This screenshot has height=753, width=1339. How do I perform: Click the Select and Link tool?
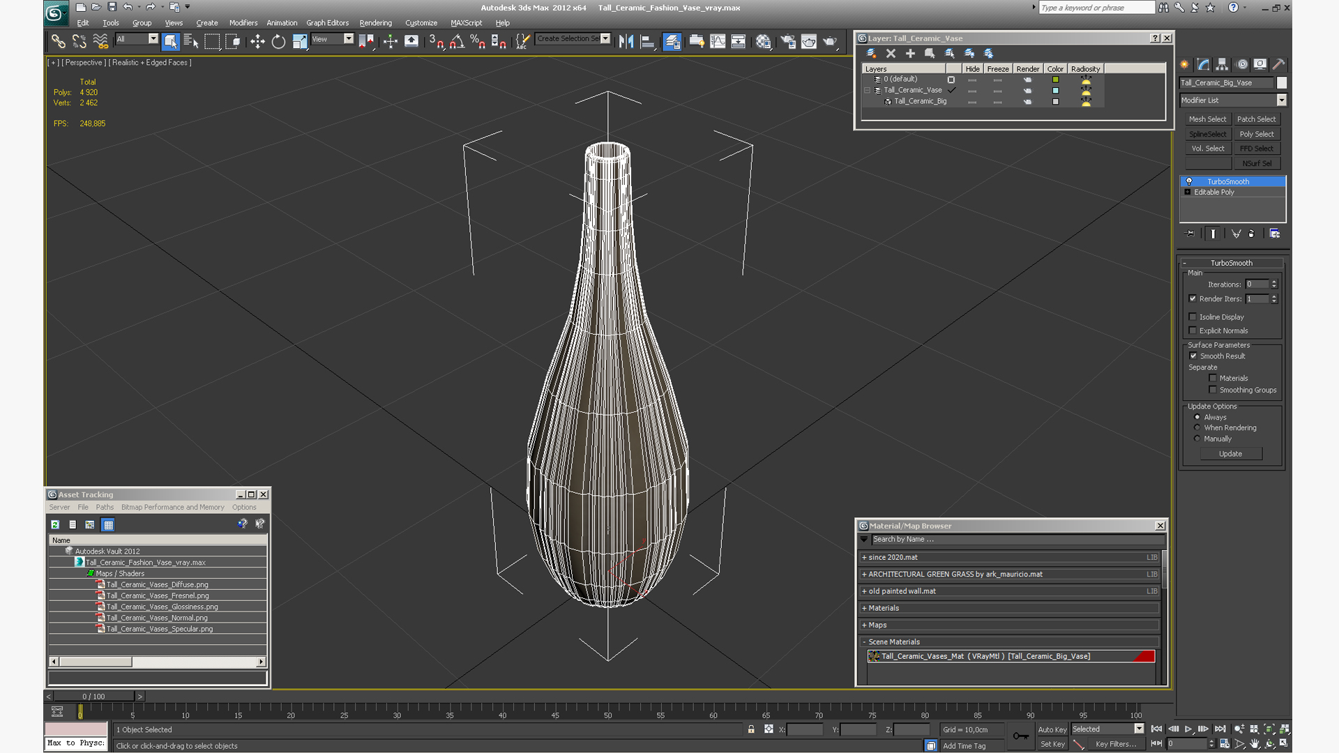point(58,42)
